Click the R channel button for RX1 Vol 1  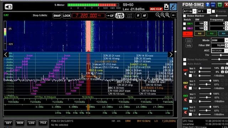click(x=226, y=68)
